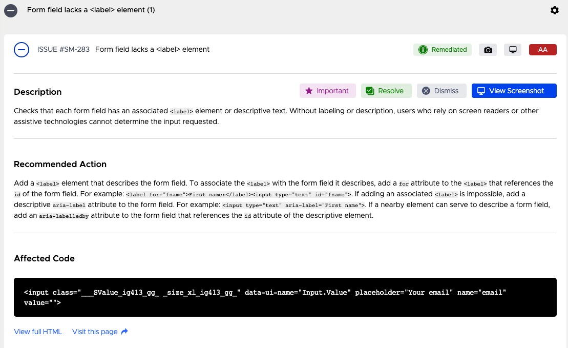This screenshot has width=568, height=348.
Task: Click the Resolve checkmark icon
Action: pyautogui.click(x=370, y=91)
